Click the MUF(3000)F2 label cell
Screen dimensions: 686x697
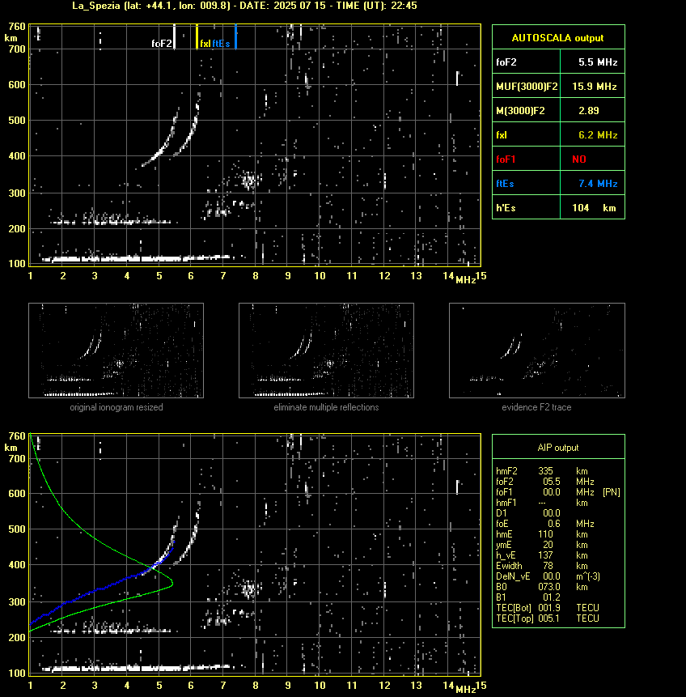pos(527,87)
